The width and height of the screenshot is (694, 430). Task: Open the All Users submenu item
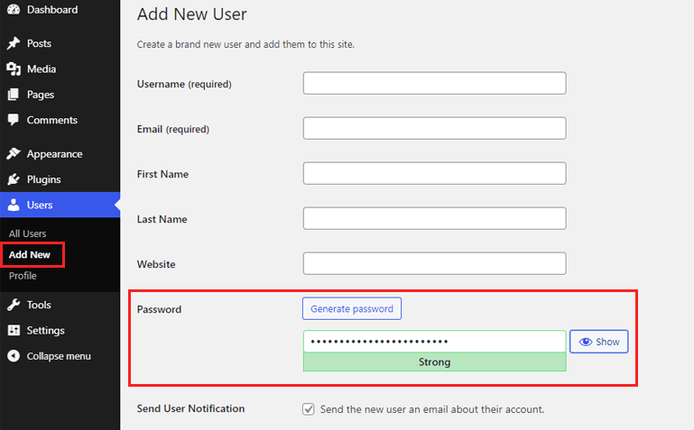click(x=27, y=233)
